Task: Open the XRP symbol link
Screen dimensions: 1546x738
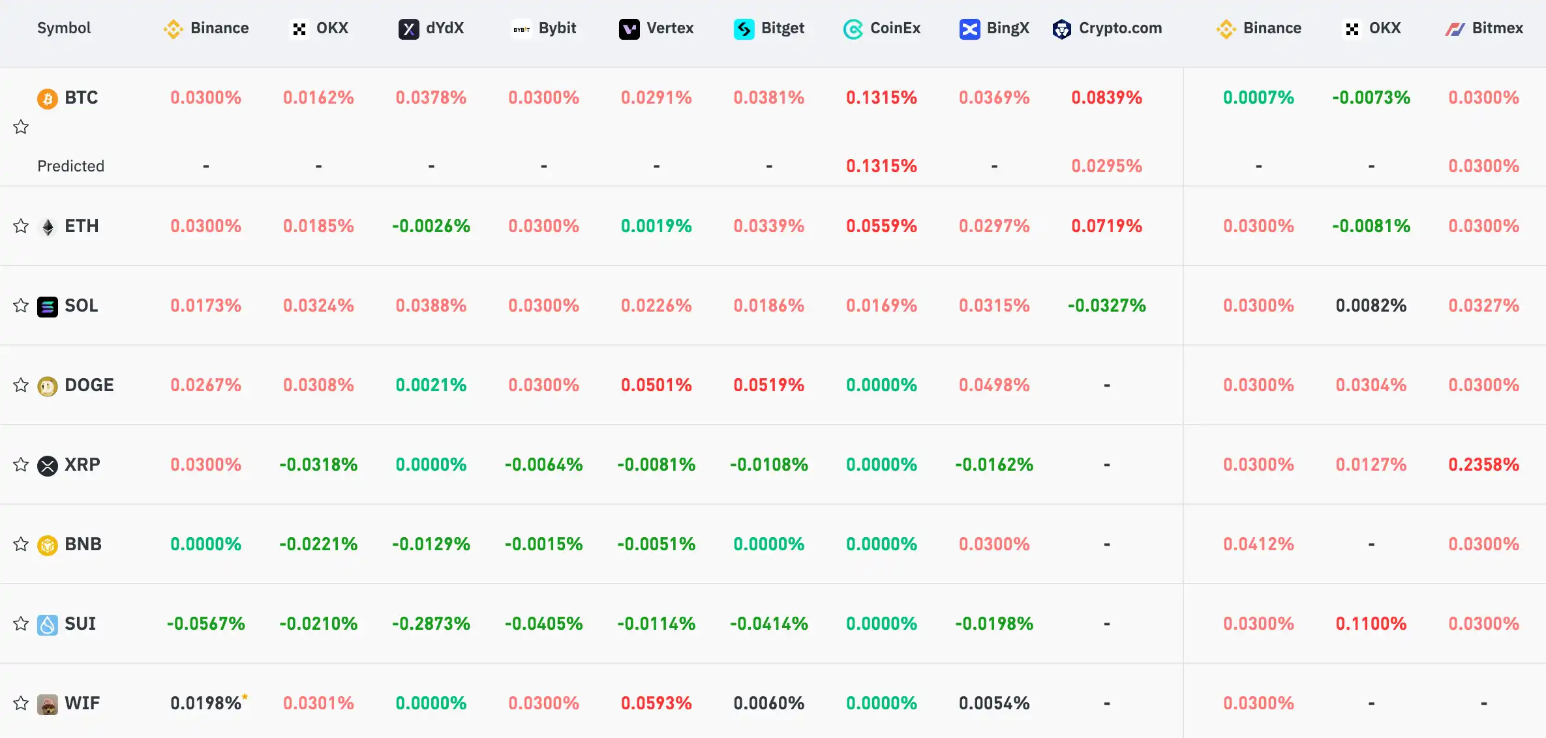Action: click(82, 465)
